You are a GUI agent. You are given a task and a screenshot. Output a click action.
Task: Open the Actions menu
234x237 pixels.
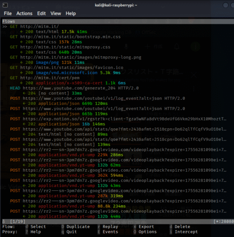(24, 14)
